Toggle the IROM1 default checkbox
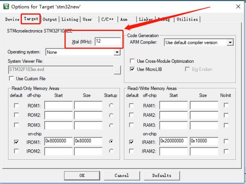The height and width of the screenshot is (184, 246). coord(16,142)
